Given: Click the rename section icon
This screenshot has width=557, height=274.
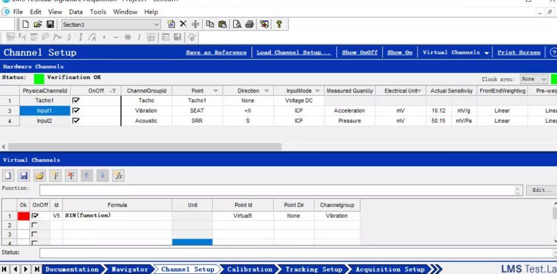Looking at the screenshot, I should (195, 24).
